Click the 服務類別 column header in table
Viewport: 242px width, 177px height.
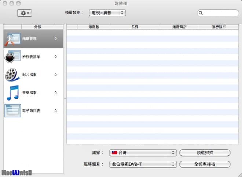tap(219, 27)
